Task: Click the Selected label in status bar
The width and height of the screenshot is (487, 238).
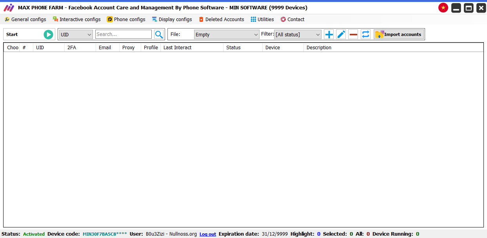Action: [x=335, y=234]
